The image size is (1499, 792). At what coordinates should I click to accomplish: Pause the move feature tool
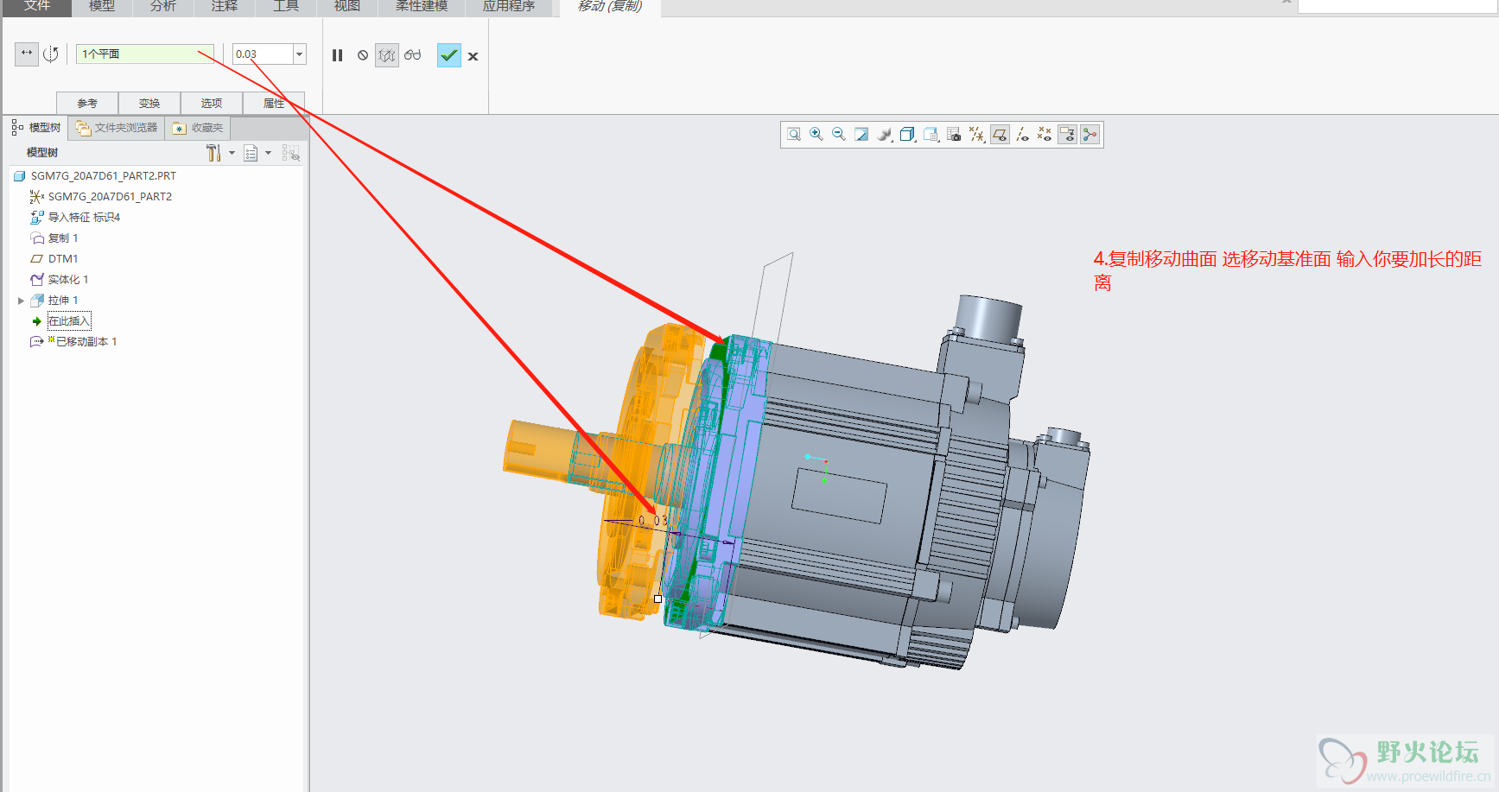(x=338, y=55)
